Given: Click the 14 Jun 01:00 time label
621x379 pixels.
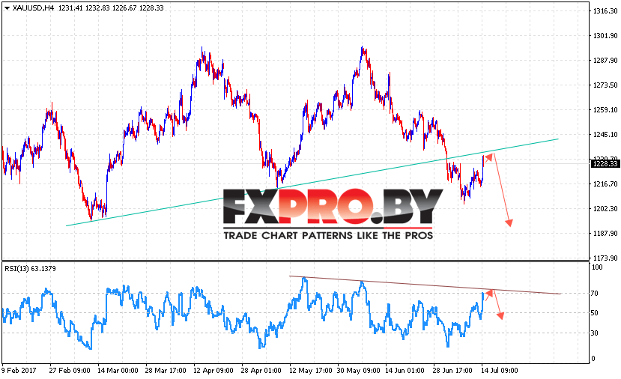Looking at the screenshot, I should point(405,371).
